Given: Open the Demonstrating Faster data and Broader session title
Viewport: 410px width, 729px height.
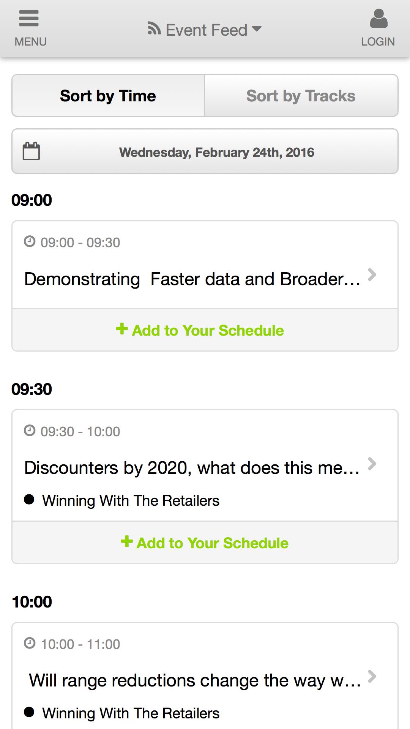Looking at the screenshot, I should [x=192, y=279].
